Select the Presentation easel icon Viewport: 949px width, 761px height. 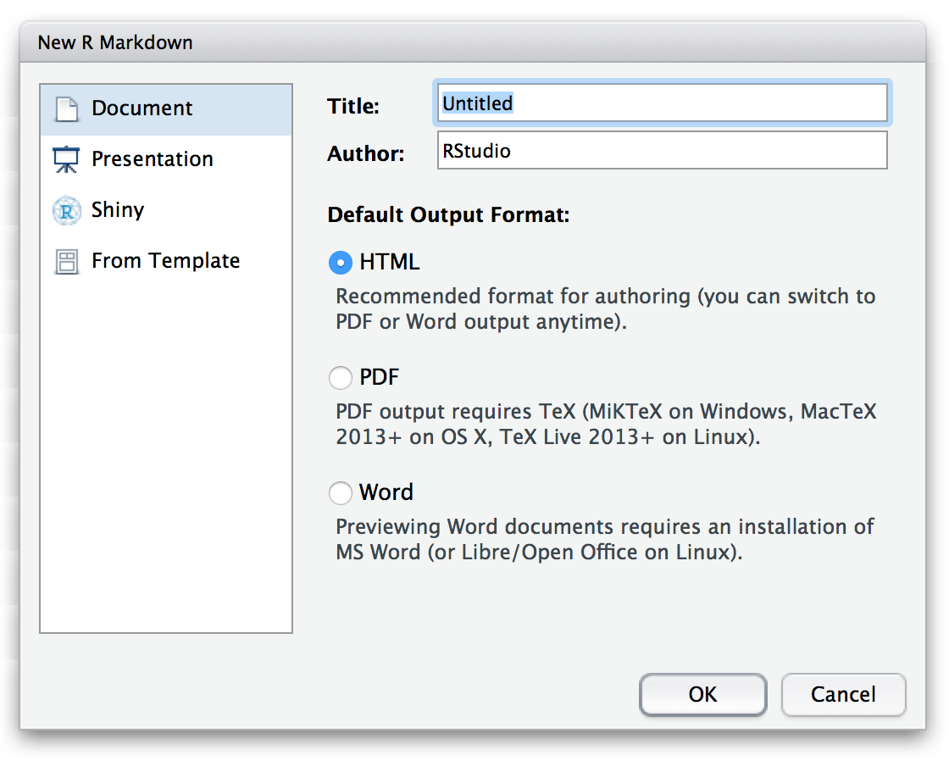66,160
